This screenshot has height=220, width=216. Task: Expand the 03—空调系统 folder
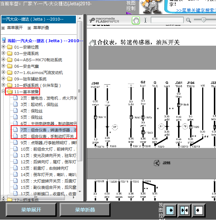click(4, 53)
